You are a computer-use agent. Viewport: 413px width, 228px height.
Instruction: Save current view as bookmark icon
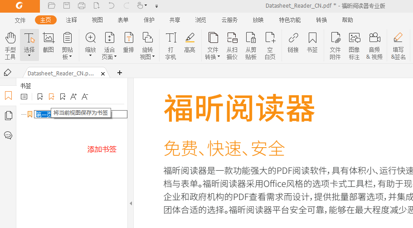pyautogui.click(x=51, y=97)
